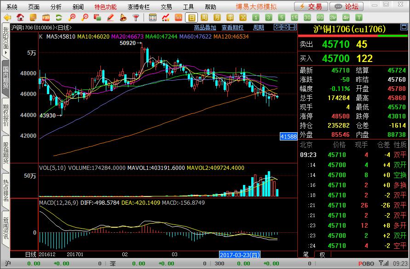Select the red pencil drawing tool
This screenshot has height=269, width=410.
(x=110, y=17)
